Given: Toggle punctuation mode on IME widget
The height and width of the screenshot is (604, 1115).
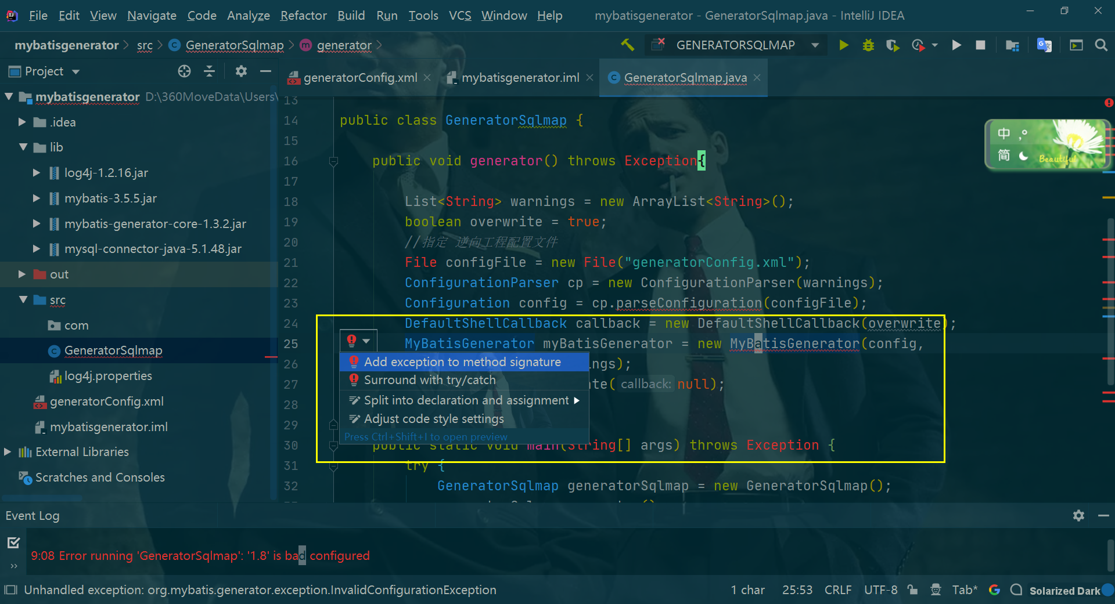Looking at the screenshot, I should point(1023,134).
